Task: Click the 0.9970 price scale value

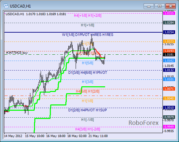Action: coord(169,120)
